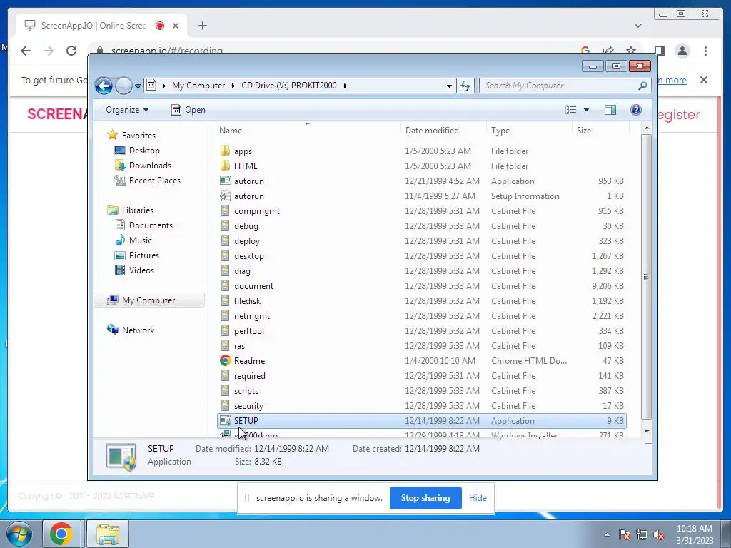Click CD Drive (V:) PROKIT2000 breadcrumb

[289, 86]
